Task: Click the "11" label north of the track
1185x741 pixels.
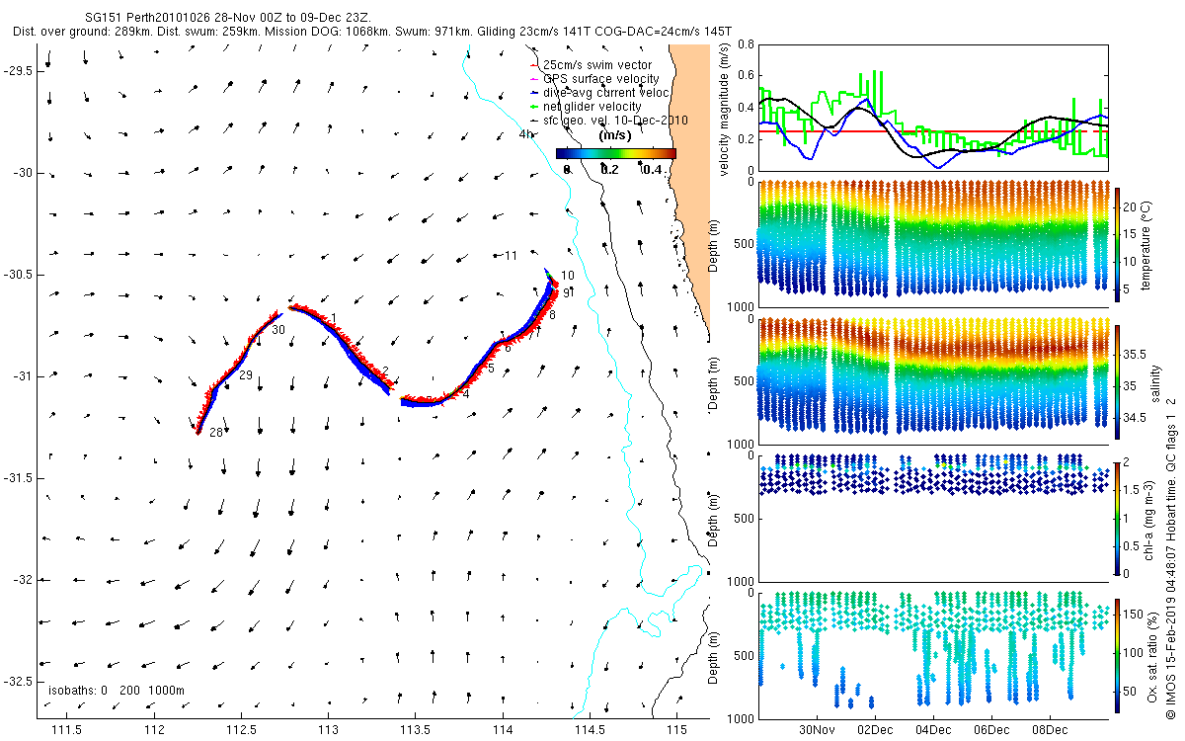Action: coord(511,256)
